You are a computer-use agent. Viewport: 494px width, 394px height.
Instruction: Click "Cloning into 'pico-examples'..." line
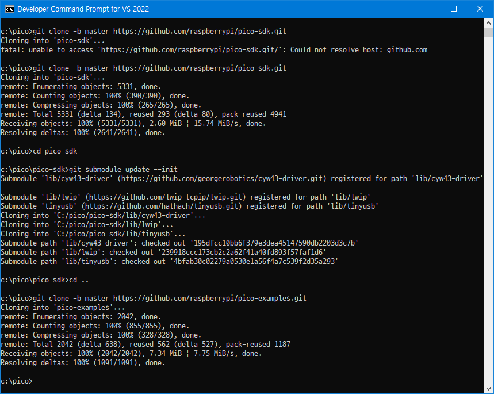click(63, 307)
